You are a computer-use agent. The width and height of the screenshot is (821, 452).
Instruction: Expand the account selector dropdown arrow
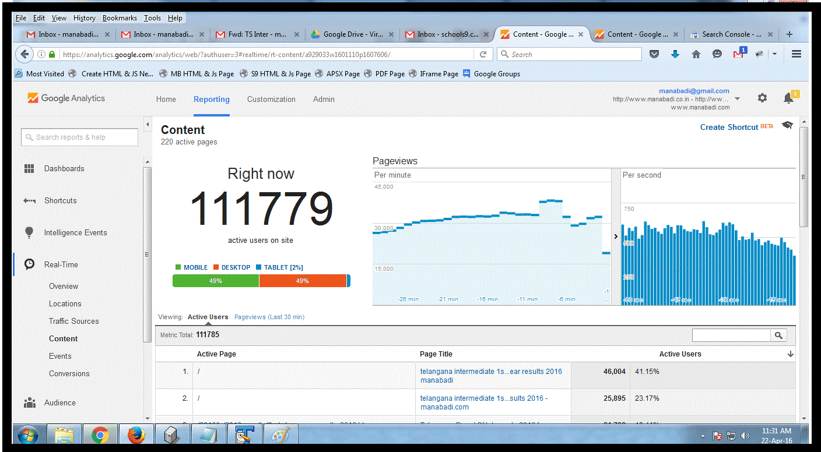tap(737, 99)
